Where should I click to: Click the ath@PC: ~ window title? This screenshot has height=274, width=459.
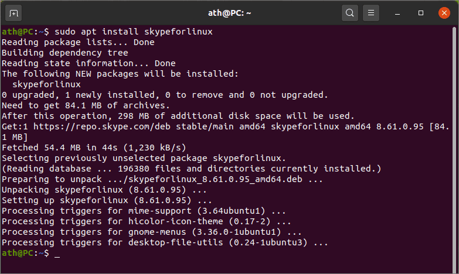coord(230,13)
